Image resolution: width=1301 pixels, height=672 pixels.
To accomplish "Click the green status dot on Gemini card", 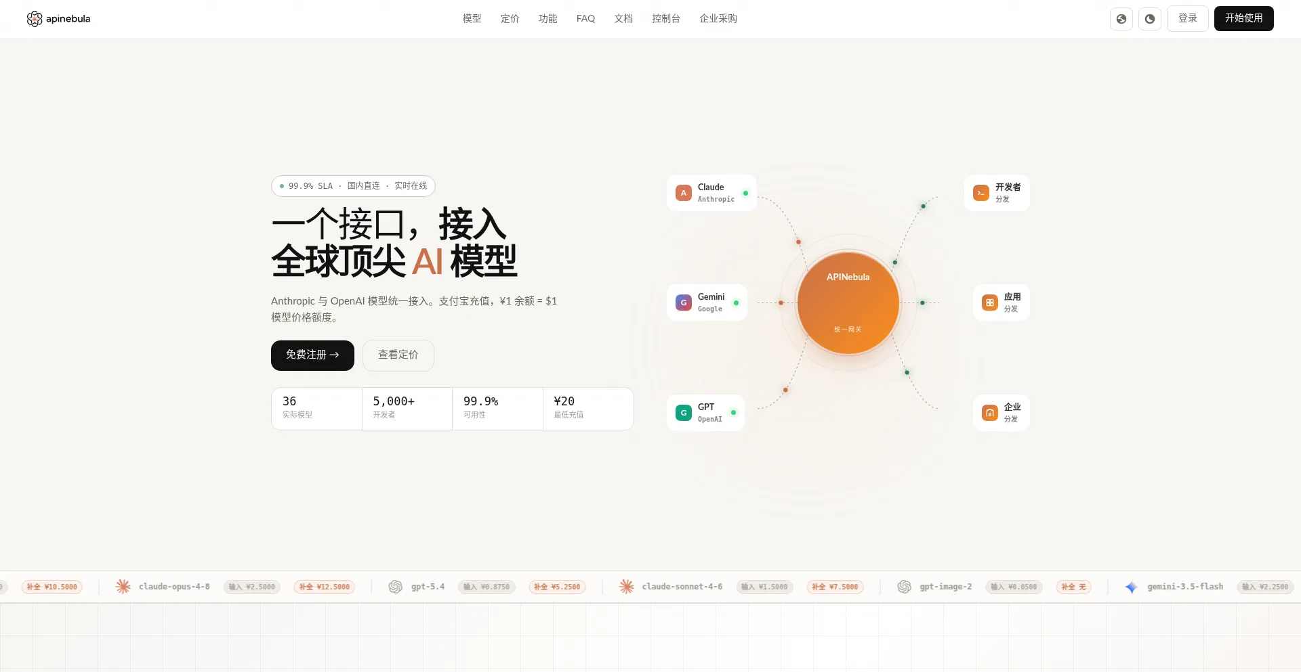I will coord(736,303).
